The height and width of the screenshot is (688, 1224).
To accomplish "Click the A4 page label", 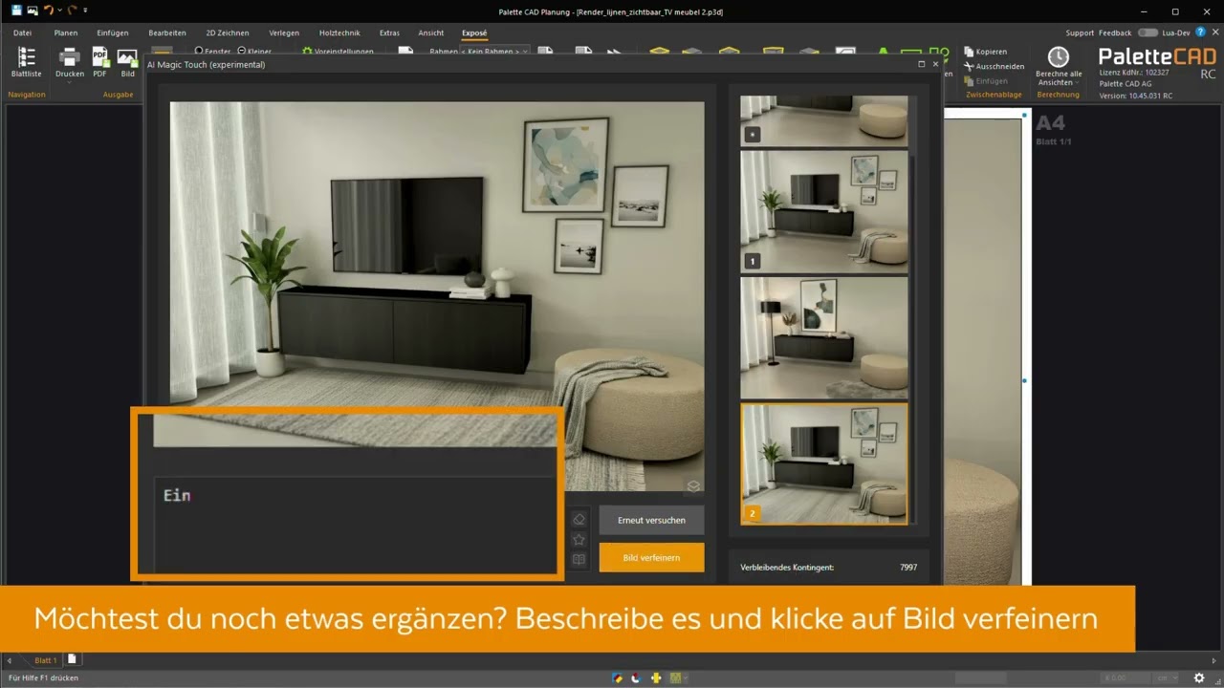I will pos(1050,123).
